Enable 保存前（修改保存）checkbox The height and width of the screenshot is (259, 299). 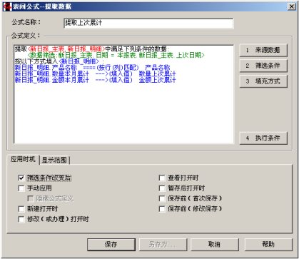[162, 209]
